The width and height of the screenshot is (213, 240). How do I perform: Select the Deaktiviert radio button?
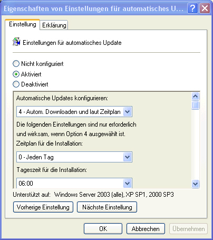pos(16,84)
